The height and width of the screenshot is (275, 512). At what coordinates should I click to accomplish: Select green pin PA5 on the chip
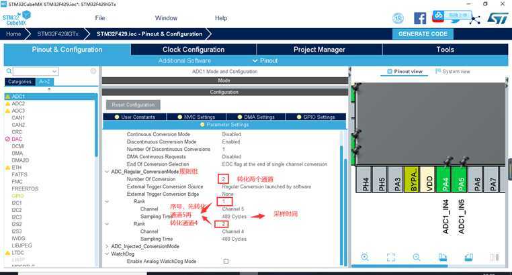click(x=460, y=180)
